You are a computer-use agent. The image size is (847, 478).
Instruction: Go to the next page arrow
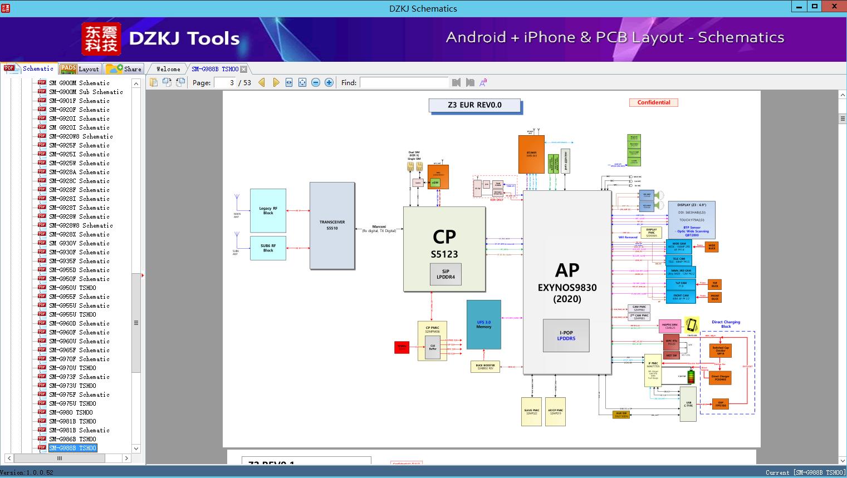click(x=276, y=82)
